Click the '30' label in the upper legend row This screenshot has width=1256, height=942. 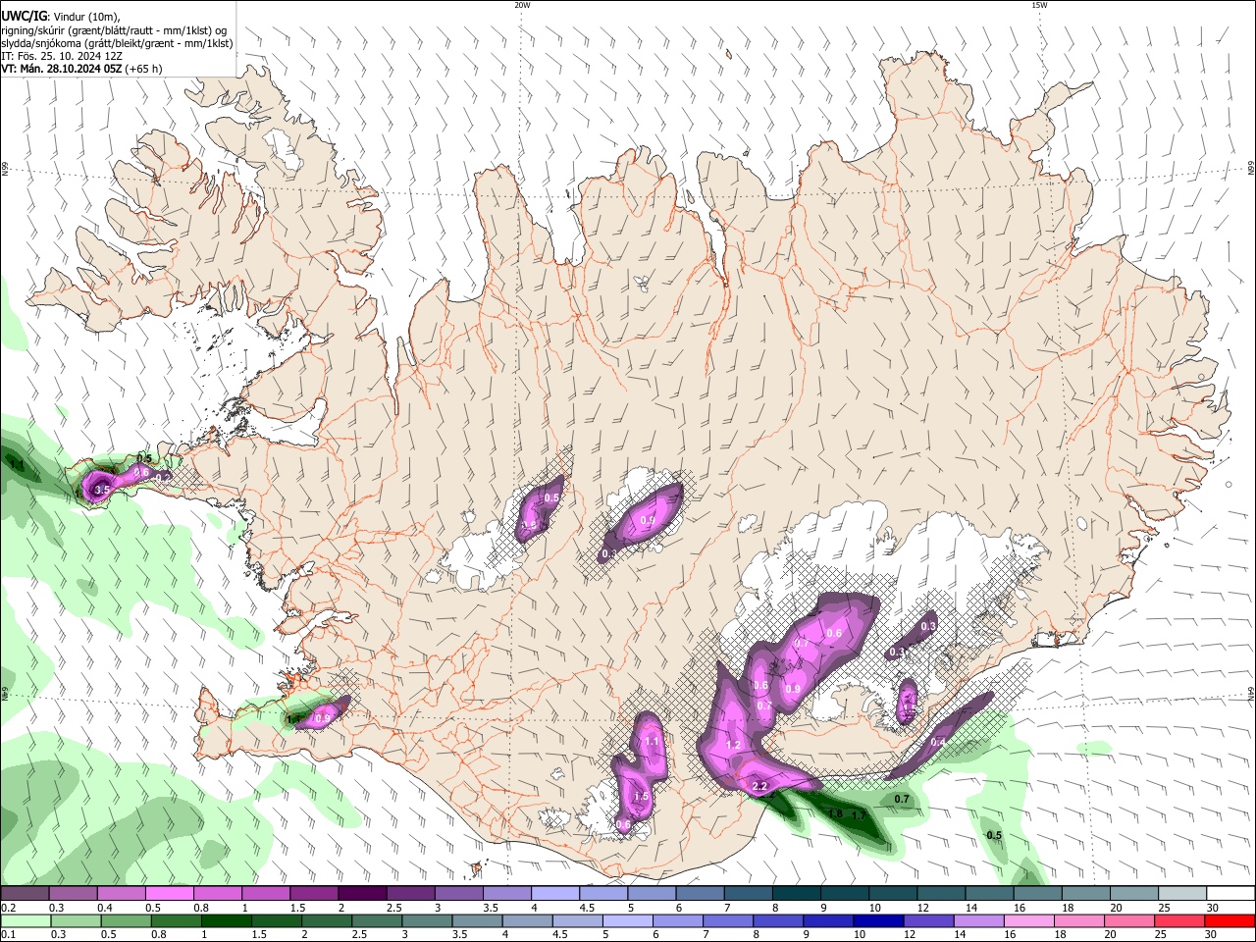[x=1213, y=908]
